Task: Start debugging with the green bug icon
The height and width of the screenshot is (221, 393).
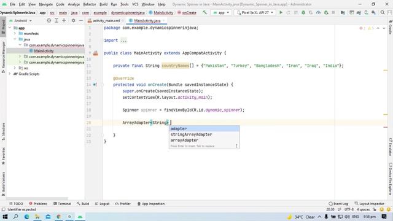Action: 303,12
